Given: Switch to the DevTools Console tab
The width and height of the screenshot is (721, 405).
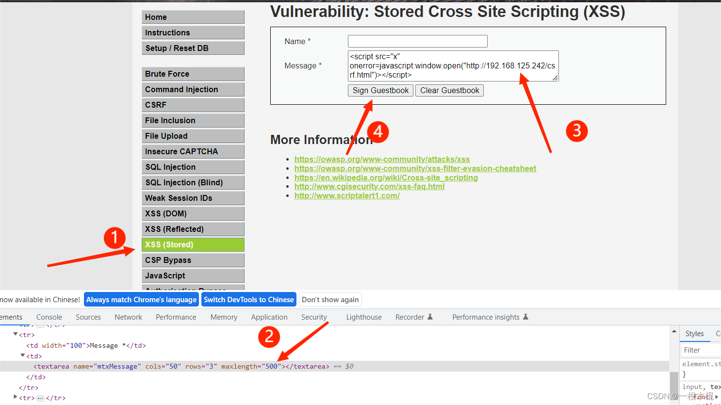Looking at the screenshot, I should [x=49, y=317].
